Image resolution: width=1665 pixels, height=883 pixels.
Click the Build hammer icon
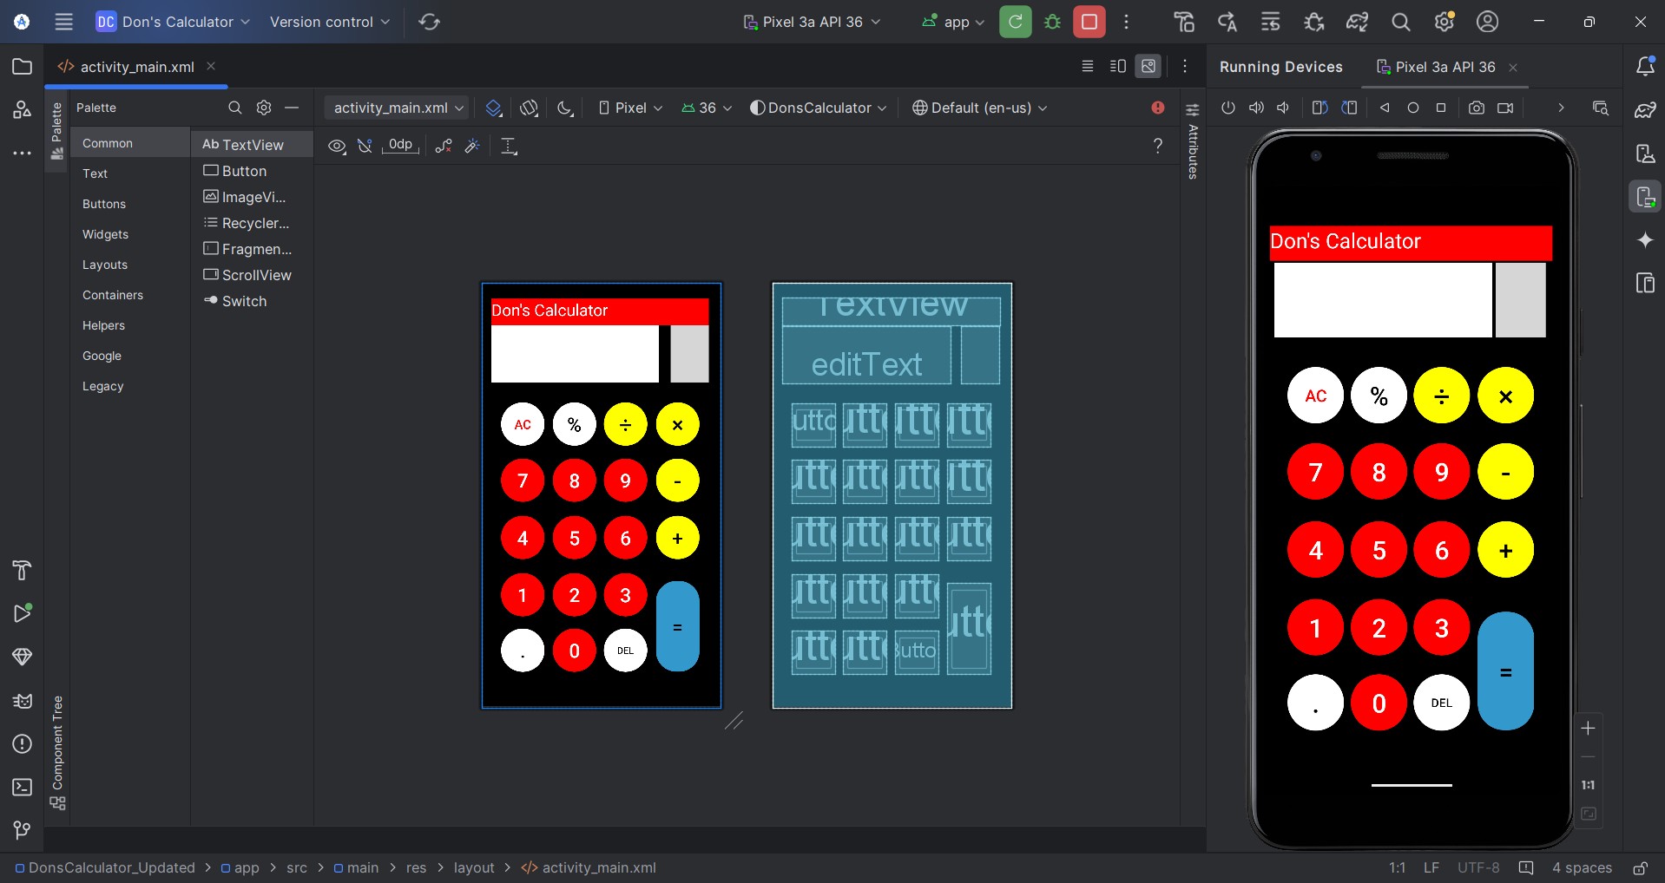[1183, 22]
